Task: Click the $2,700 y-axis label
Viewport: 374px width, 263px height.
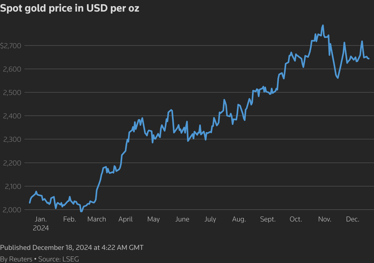Action: [11, 46]
